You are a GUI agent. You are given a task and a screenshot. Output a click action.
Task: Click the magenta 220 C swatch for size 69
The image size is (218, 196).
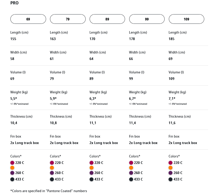coord(12,163)
